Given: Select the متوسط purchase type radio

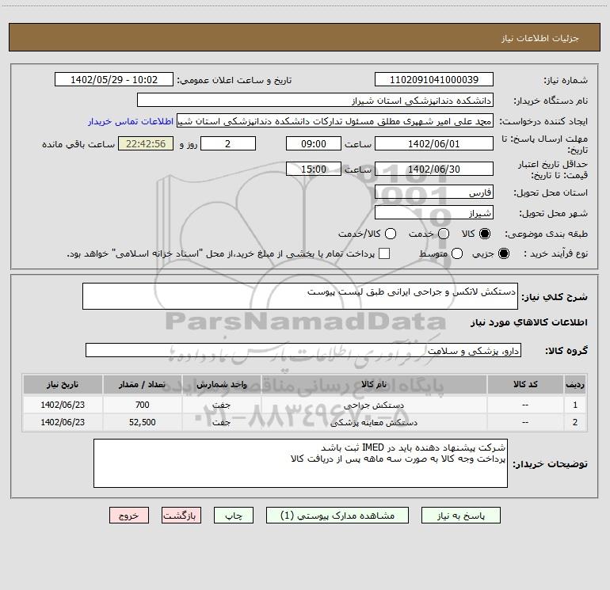Looking at the screenshot, I should [457, 253].
